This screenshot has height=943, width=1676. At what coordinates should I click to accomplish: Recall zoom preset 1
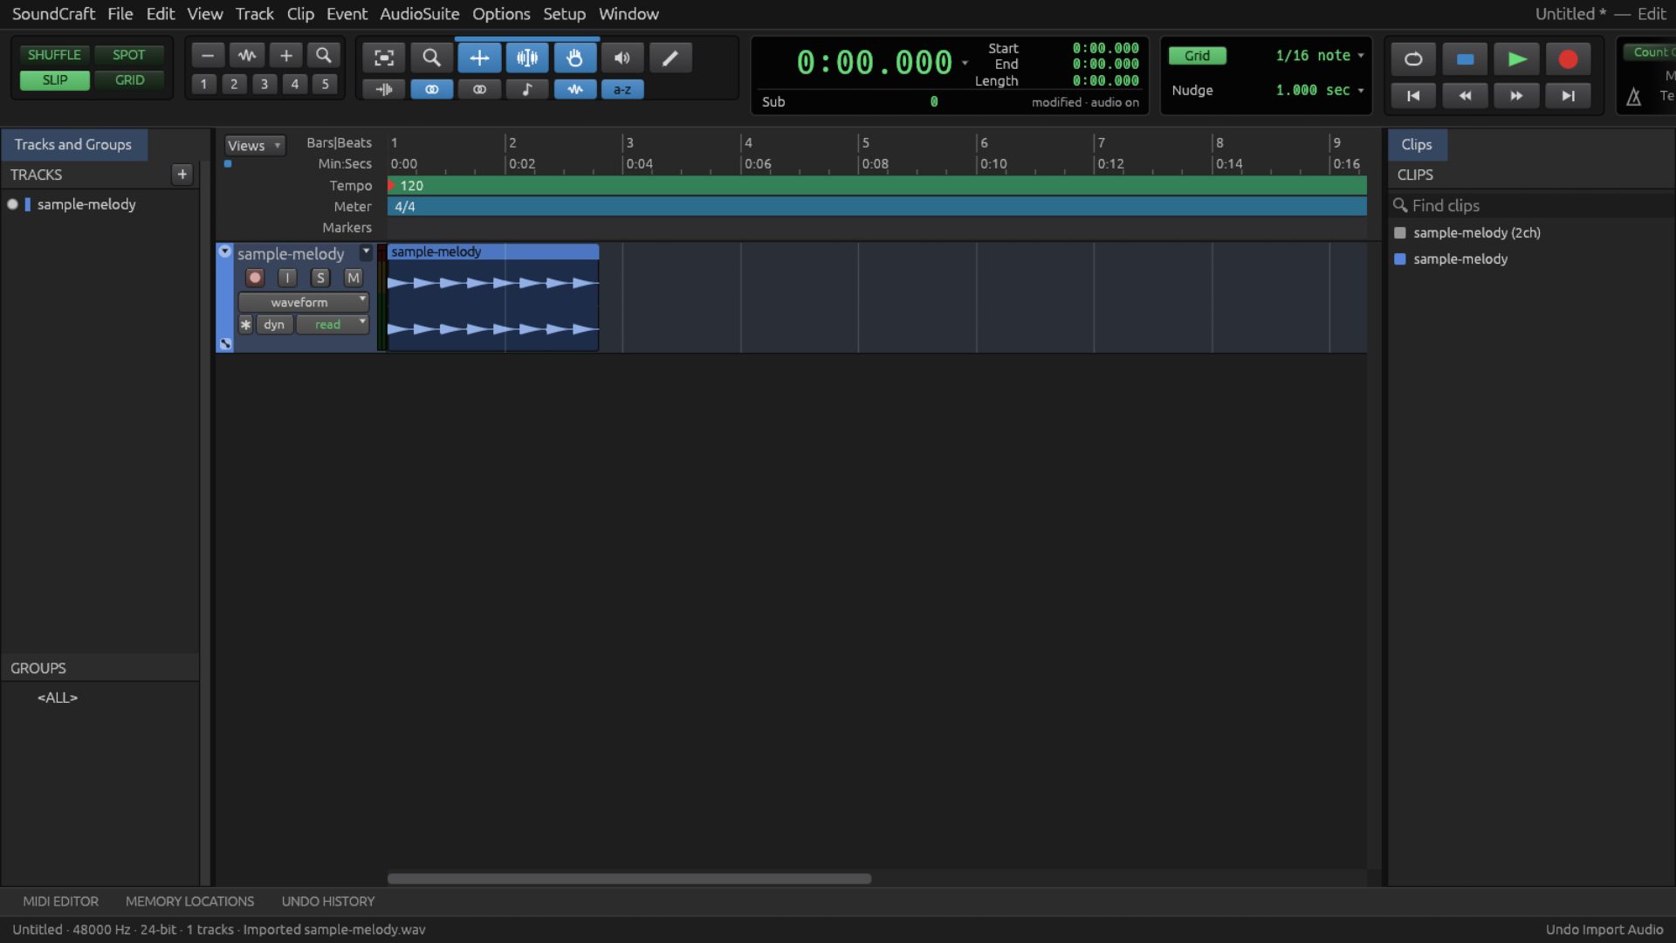point(203,84)
